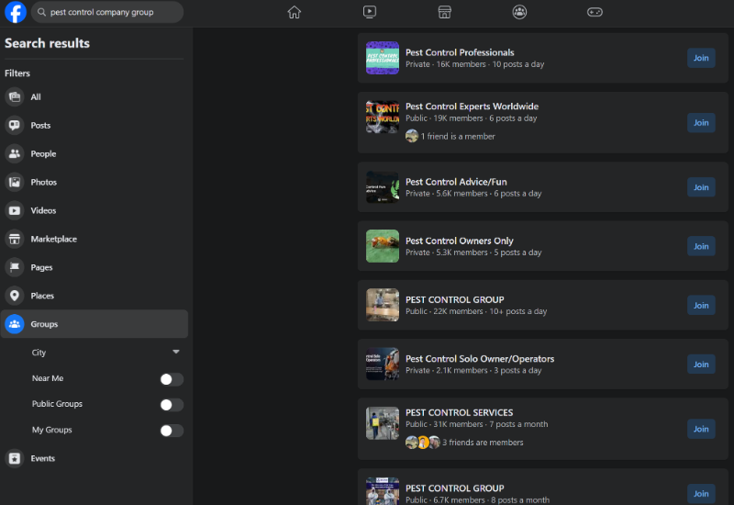Open the Groups icon in top navigation
Viewport: 734px width, 505px height.
tap(519, 12)
